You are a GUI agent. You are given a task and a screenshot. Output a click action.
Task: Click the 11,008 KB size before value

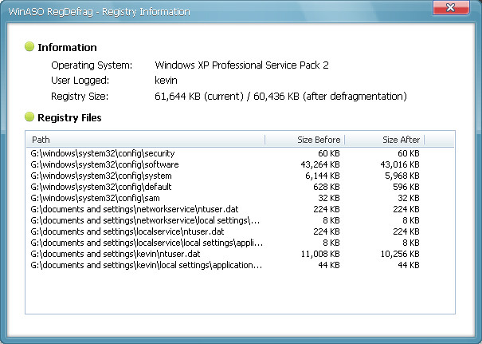(320, 254)
